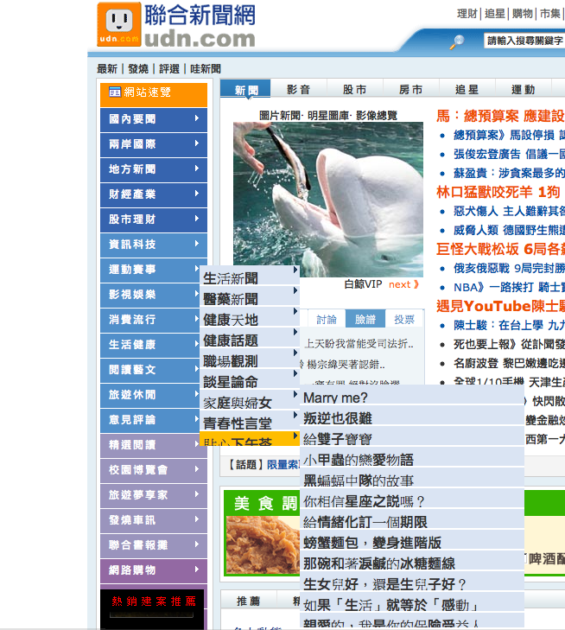Screen dimensions: 565x630
Task: Click the next arrow under the photo
Action: point(403,284)
